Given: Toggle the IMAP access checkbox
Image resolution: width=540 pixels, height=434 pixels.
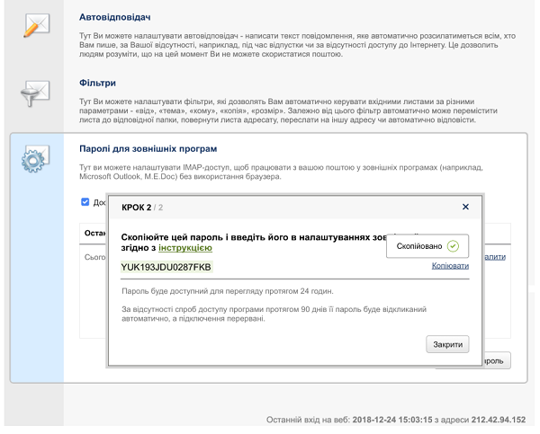Looking at the screenshot, I should [85, 202].
